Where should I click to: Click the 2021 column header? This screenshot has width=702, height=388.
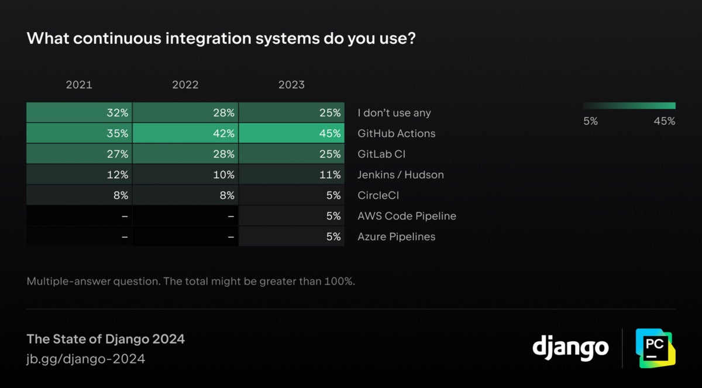(79, 85)
